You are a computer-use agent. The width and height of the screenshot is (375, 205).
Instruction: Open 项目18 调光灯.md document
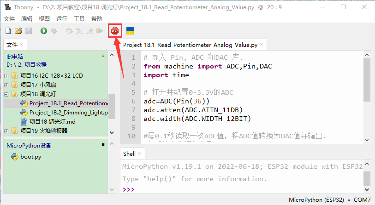click(52, 121)
